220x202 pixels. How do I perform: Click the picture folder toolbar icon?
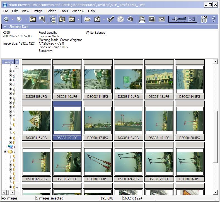pyautogui.click(x=72, y=19)
